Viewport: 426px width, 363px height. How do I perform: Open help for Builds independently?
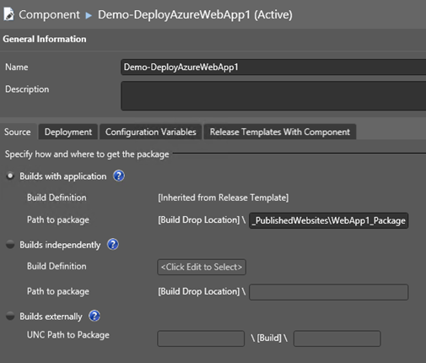(113, 245)
